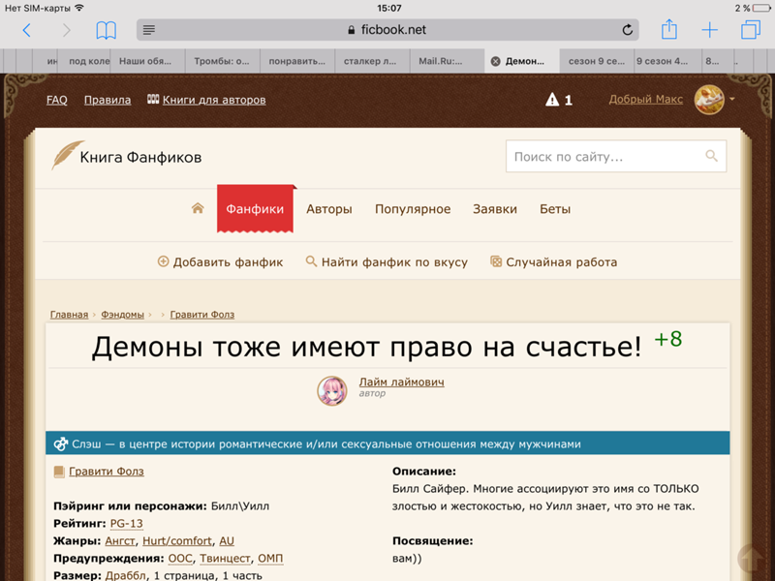Open the ОМП warning link
This screenshot has height=581, width=775.
click(x=270, y=558)
